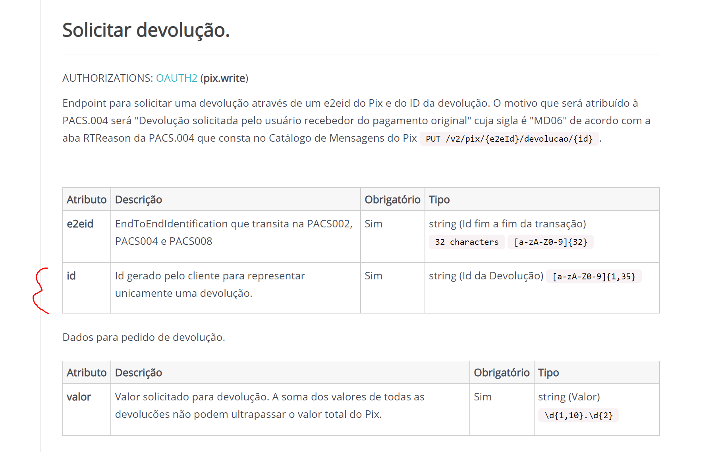This screenshot has width=720, height=452.
Task: Select the '[a-zA-Z0-9]{1,35}' regex badge
Action: tap(594, 277)
